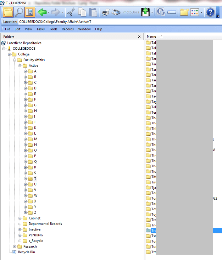Sort by the Name column header

point(151,37)
